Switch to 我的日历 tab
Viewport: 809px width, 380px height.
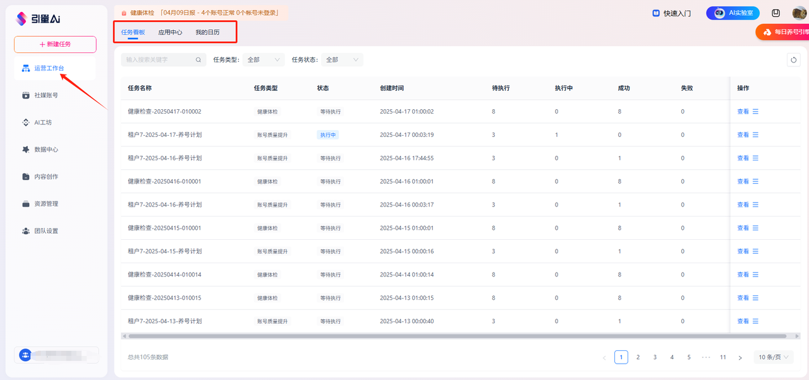click(x=207, y=32)
